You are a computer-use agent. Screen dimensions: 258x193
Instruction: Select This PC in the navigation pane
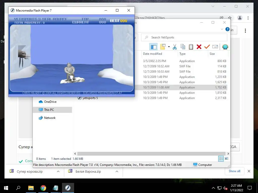49,110
